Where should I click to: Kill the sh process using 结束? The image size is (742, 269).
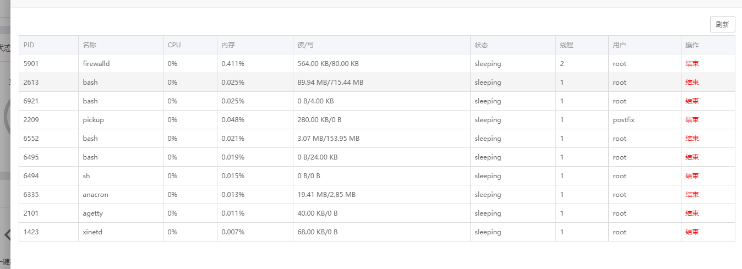tap(692, 176)
